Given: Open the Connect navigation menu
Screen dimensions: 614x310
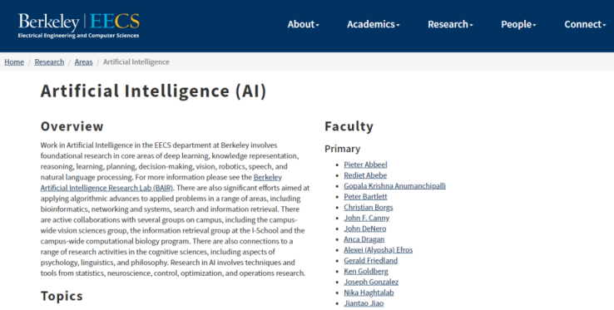Looking at the screenshot, I should click(x=585, y=24).
